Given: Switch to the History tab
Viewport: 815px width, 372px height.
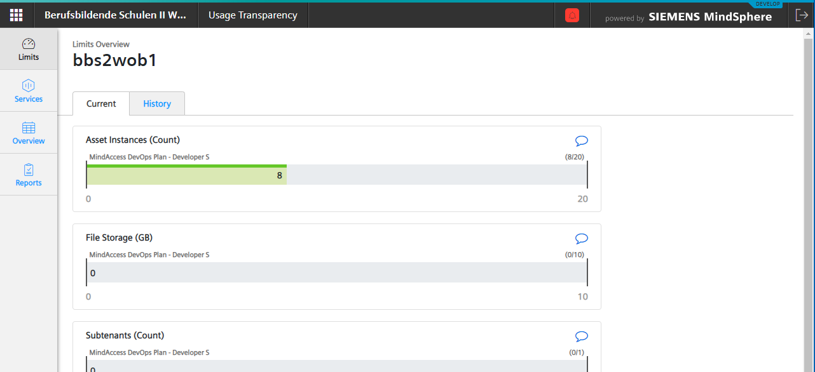Looking at the screenshot, I should pos(157,104).
